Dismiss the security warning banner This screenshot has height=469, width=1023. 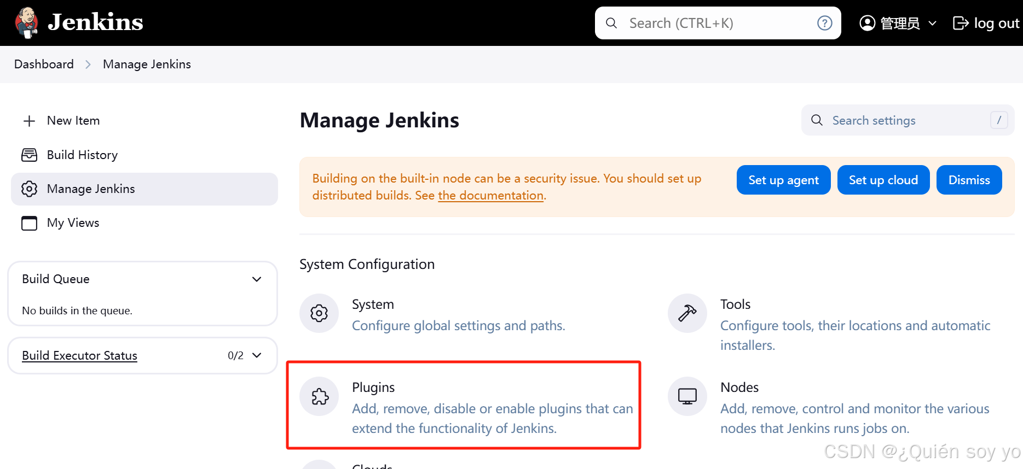click(x=969, y=180)
